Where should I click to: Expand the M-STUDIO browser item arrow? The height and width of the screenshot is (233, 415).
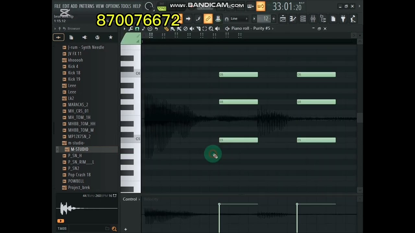[58, 149]
